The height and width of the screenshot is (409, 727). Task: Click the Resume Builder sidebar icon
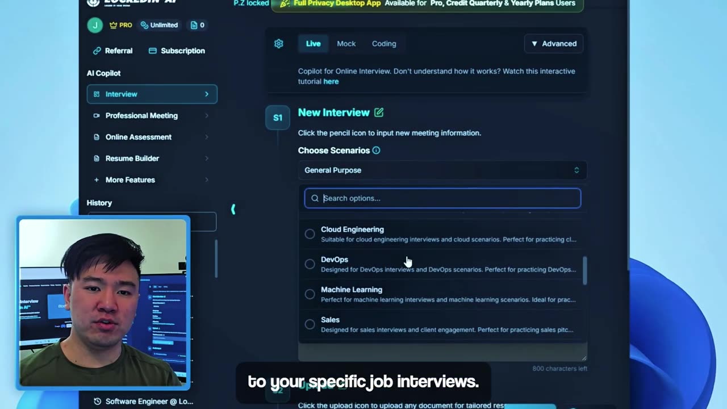96,158
